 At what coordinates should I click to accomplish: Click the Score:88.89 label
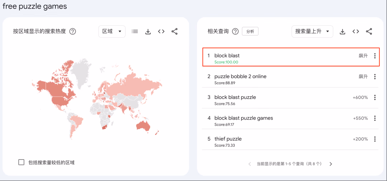tap(225, 83)
